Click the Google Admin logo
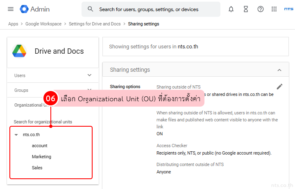Screen dimensions: 295x189 pos(34,9)
